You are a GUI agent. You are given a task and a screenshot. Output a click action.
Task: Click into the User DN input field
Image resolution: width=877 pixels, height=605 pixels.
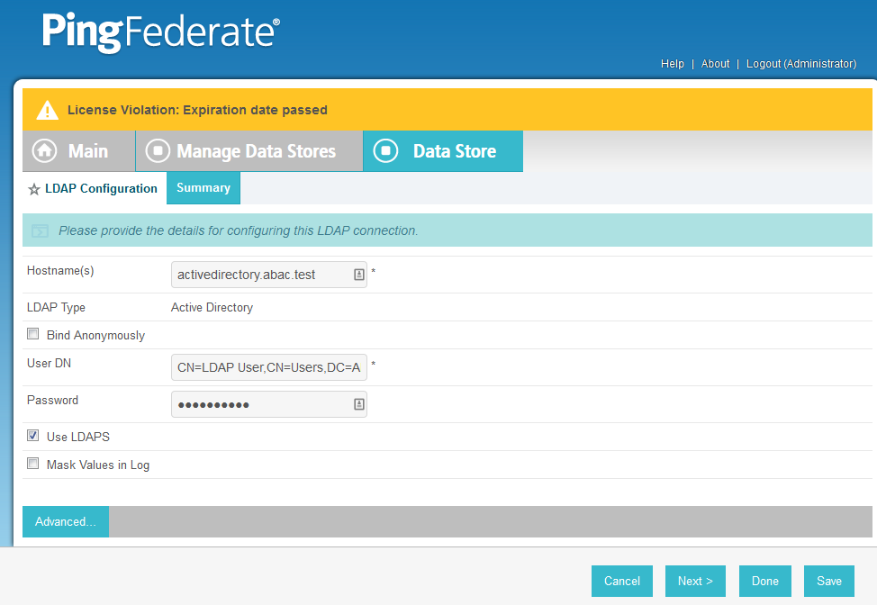point(269,367)
